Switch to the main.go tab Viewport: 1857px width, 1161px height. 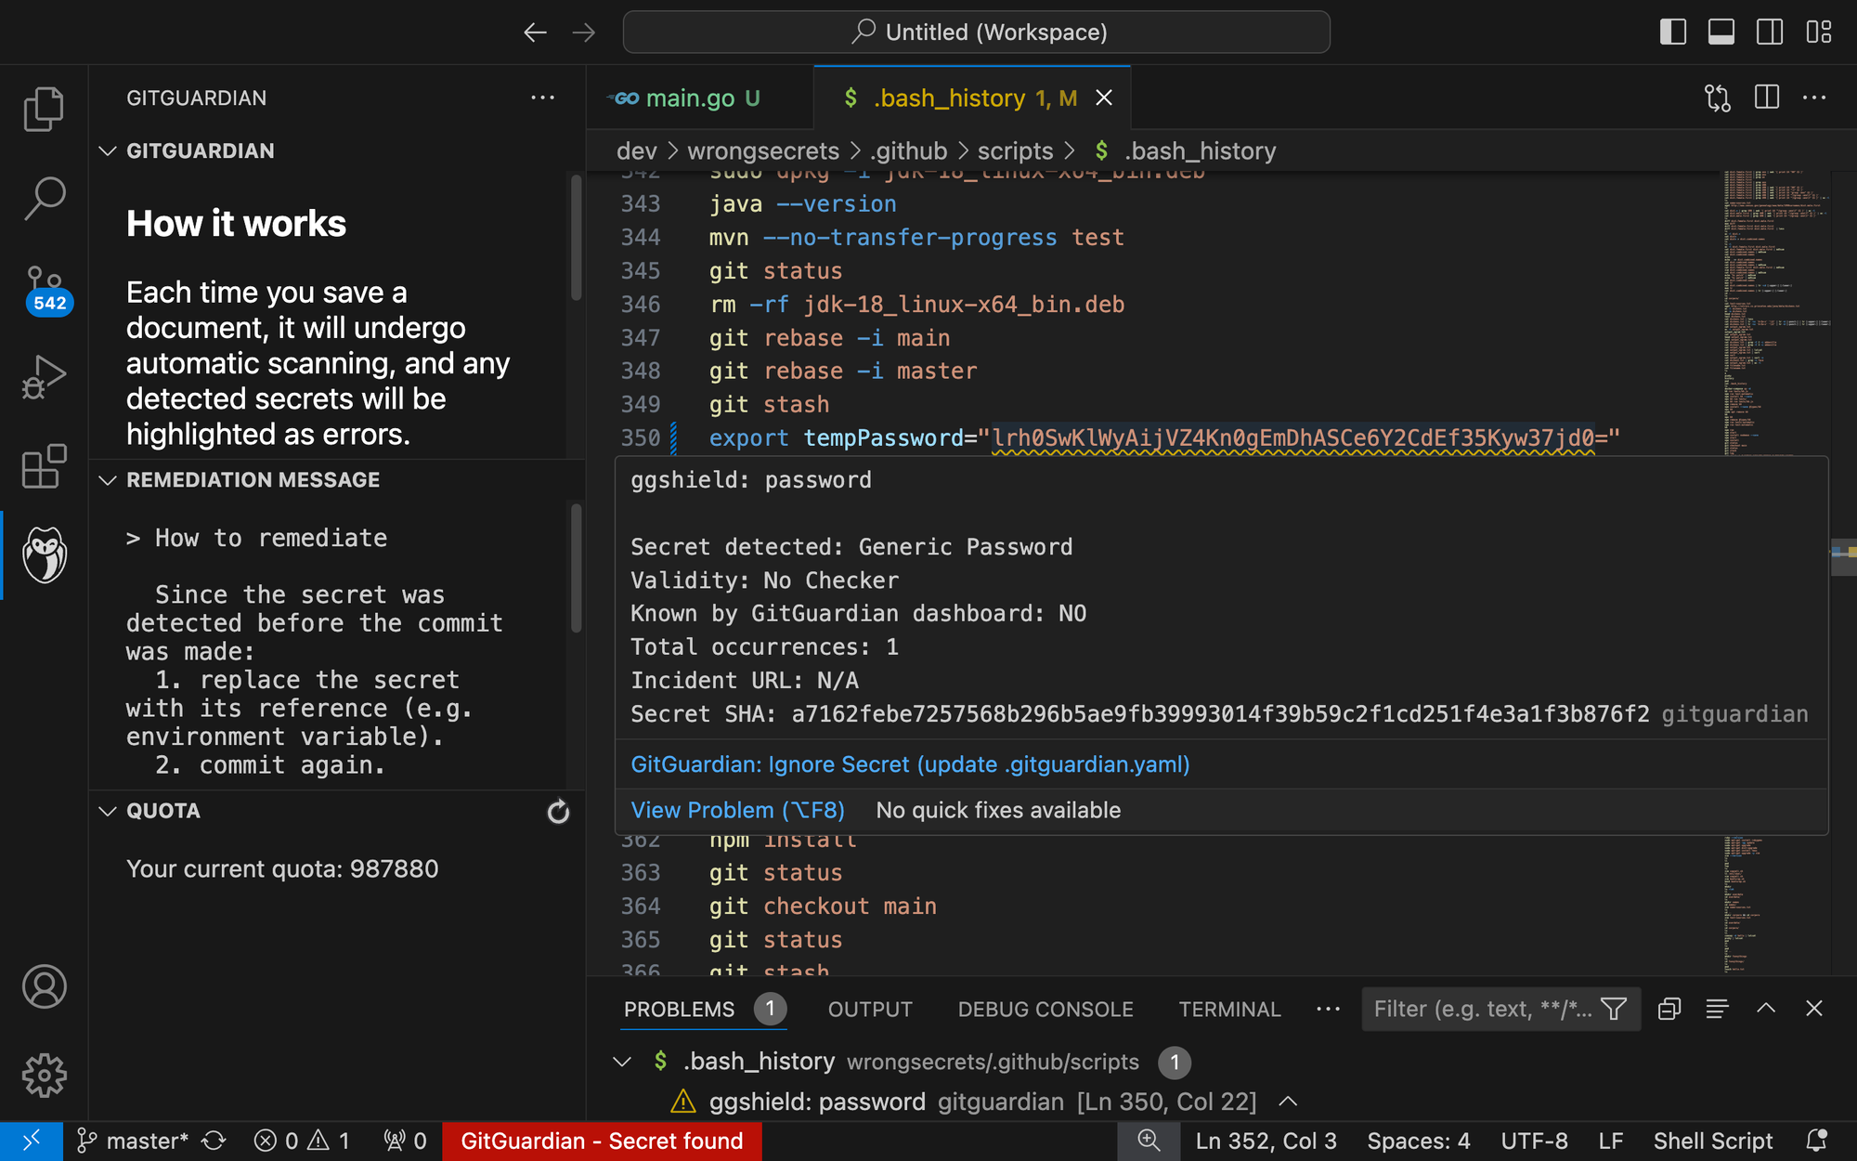[692, 98]
